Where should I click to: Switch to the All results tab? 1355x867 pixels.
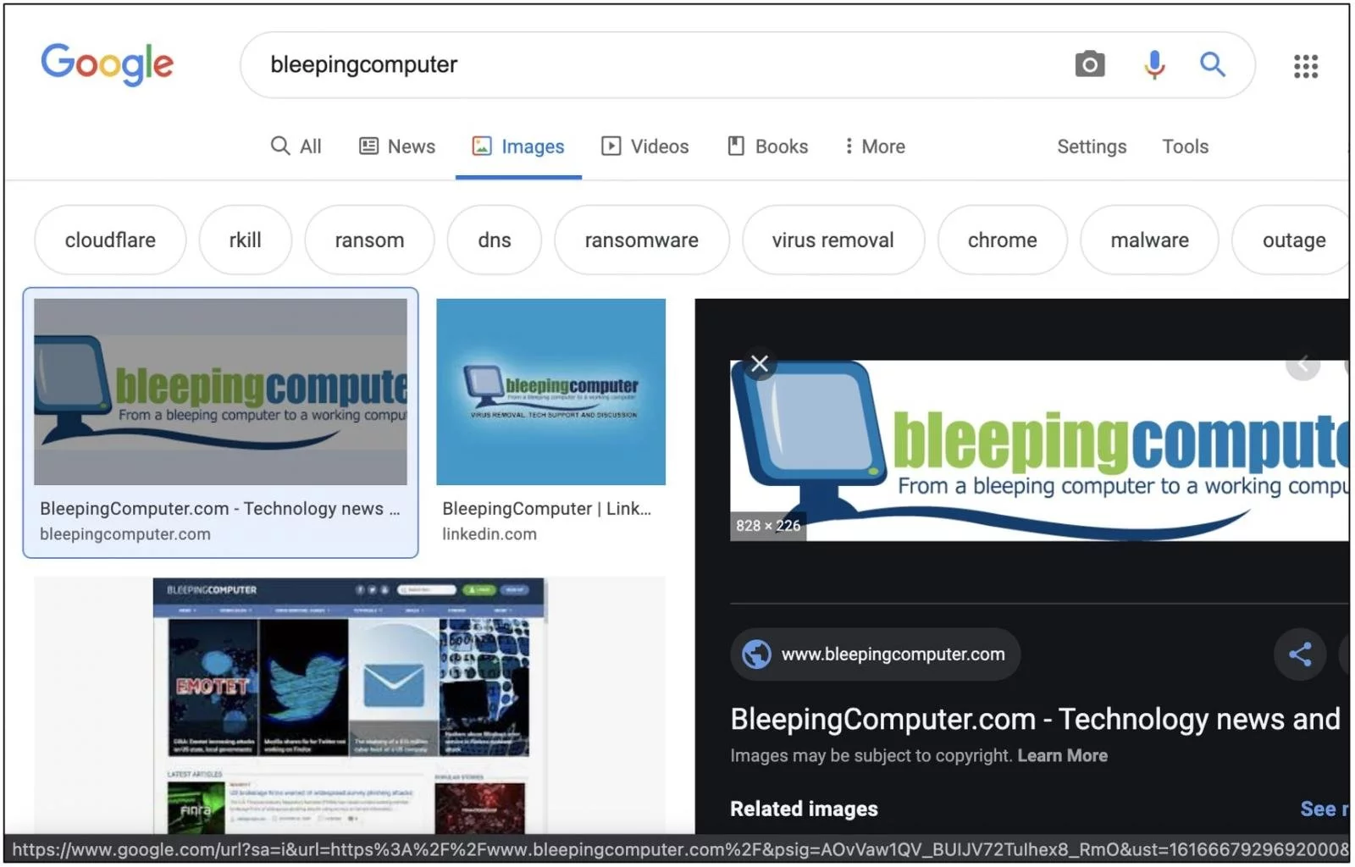tap(296, 146)
